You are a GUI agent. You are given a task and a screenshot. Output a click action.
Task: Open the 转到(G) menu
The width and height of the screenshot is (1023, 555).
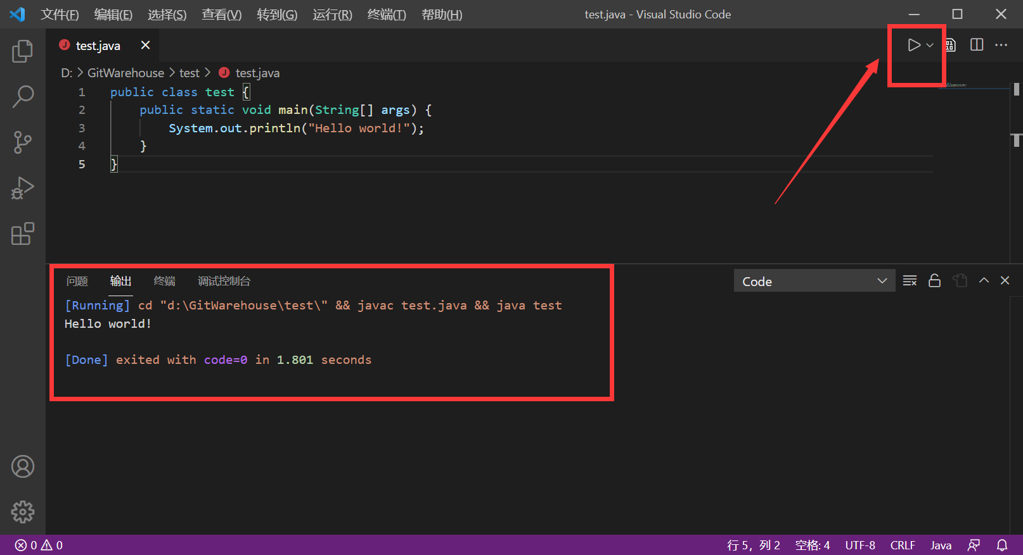coord(277,15)
